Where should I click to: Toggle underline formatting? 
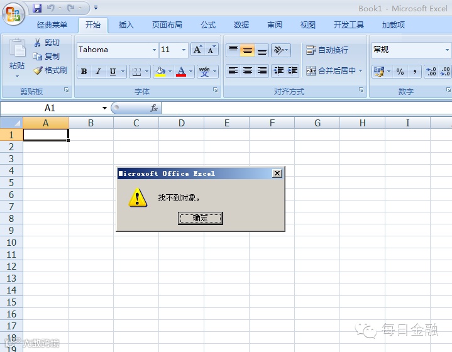(x=113, y=72)
